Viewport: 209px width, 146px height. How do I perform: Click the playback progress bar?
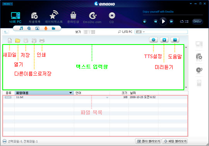coord(173,15)
